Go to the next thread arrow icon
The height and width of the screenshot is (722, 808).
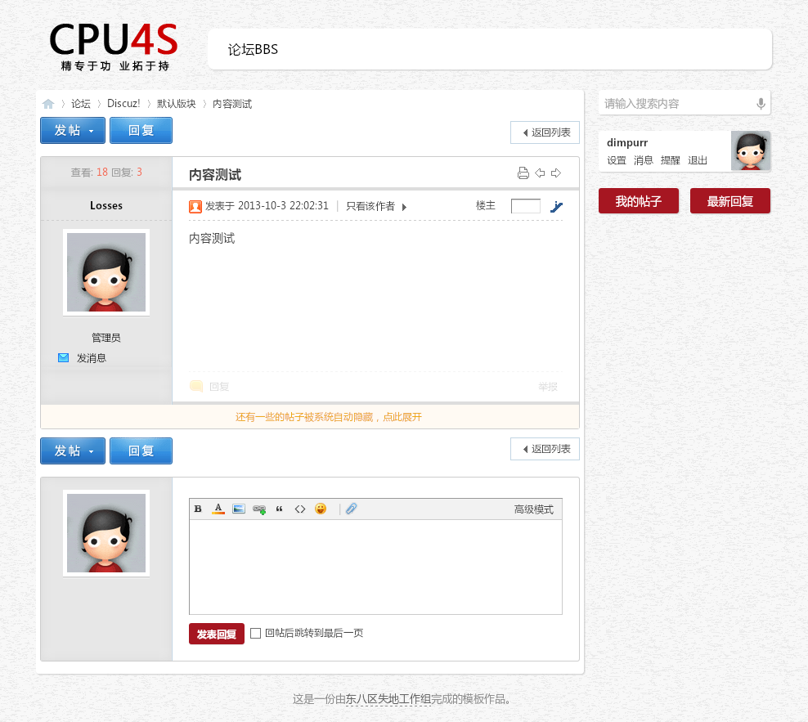556,173
